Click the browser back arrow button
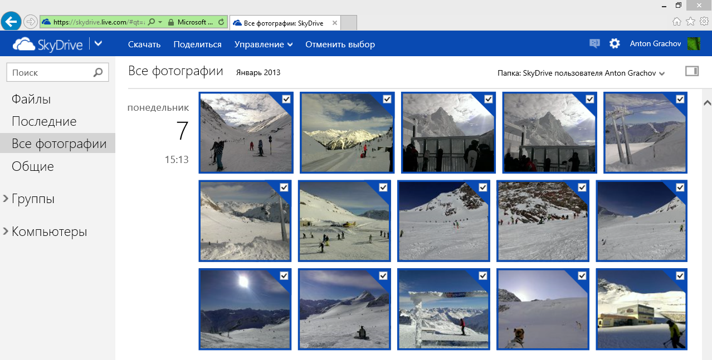 pyautogui.click(x=11, y=22)
